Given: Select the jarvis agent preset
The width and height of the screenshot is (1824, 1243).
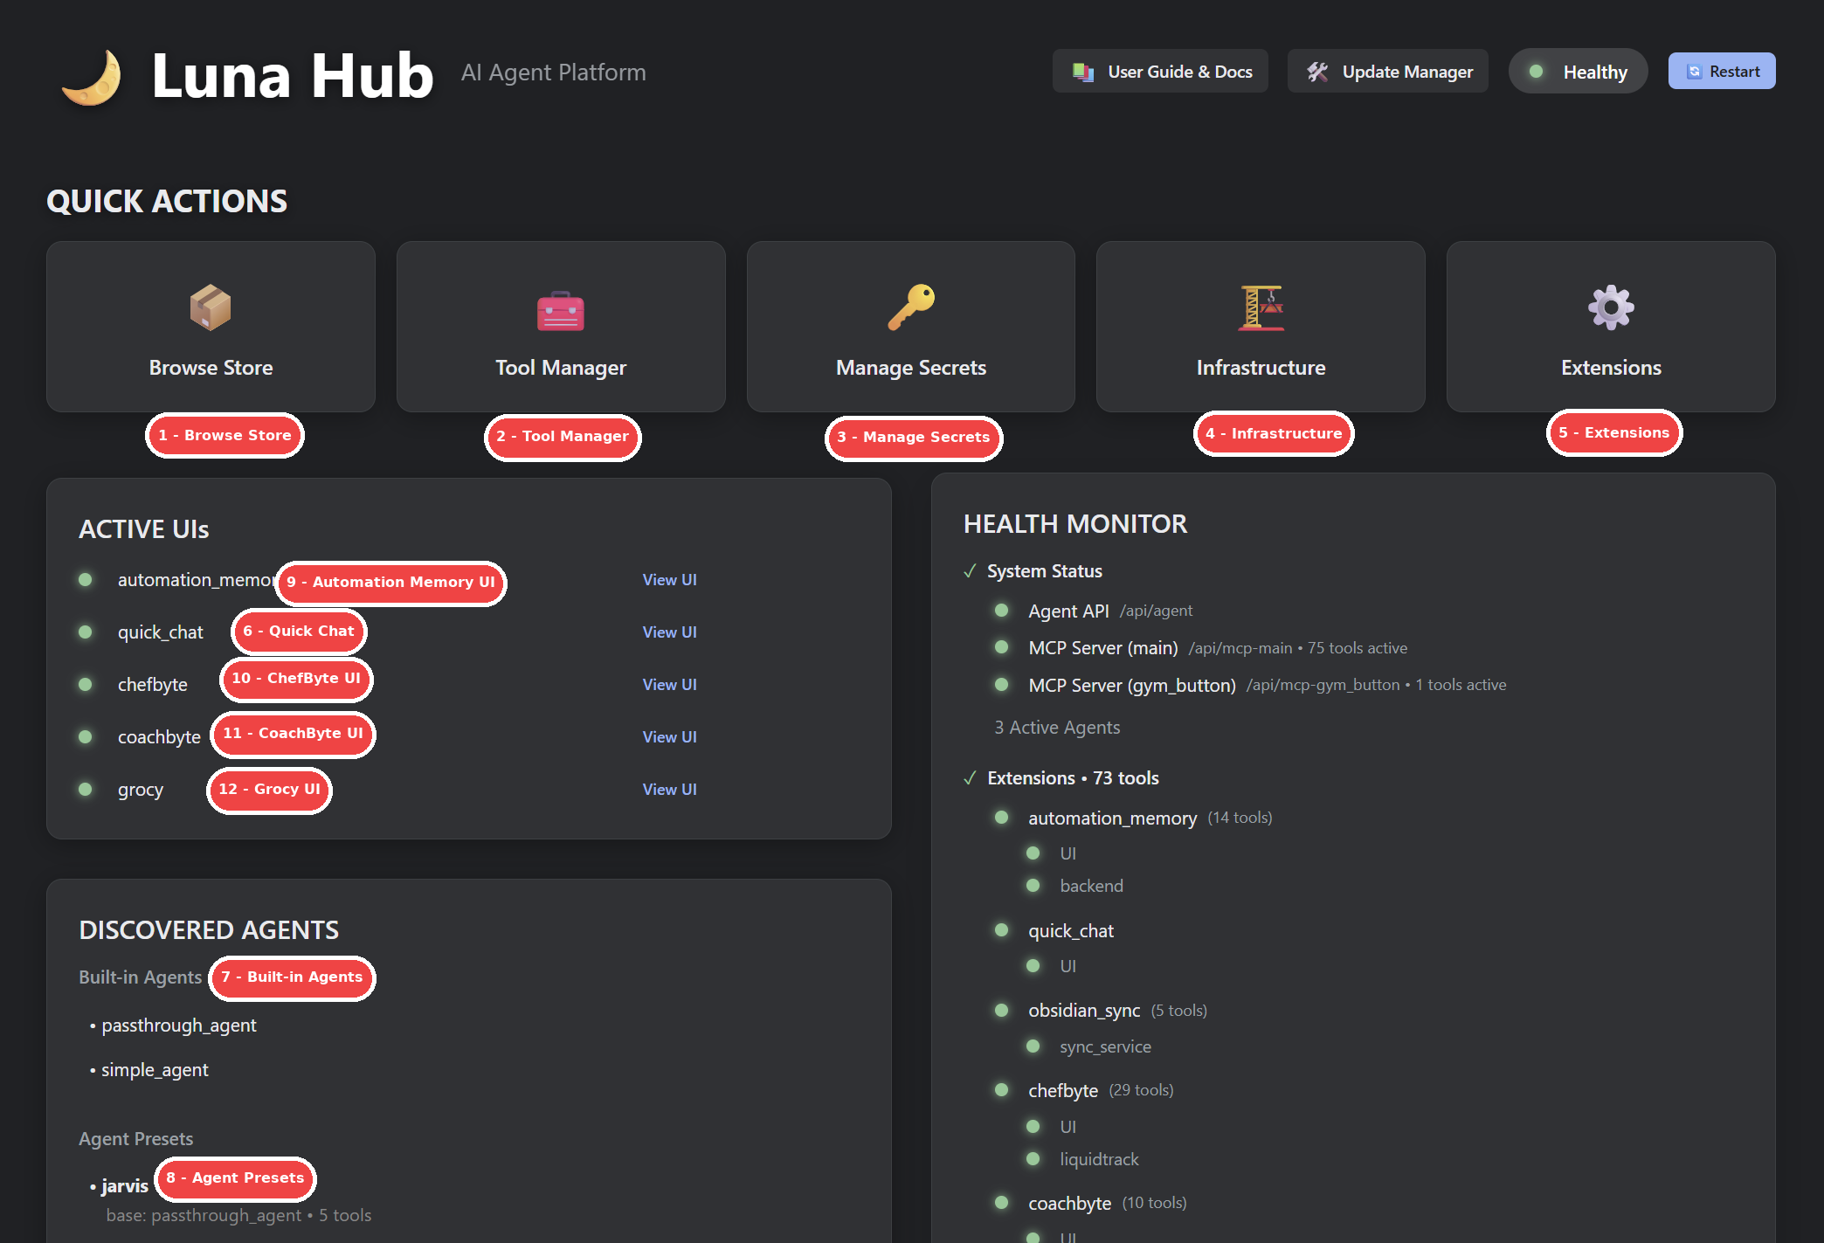Looking at the screenshot, I should tap(125, 1186).
